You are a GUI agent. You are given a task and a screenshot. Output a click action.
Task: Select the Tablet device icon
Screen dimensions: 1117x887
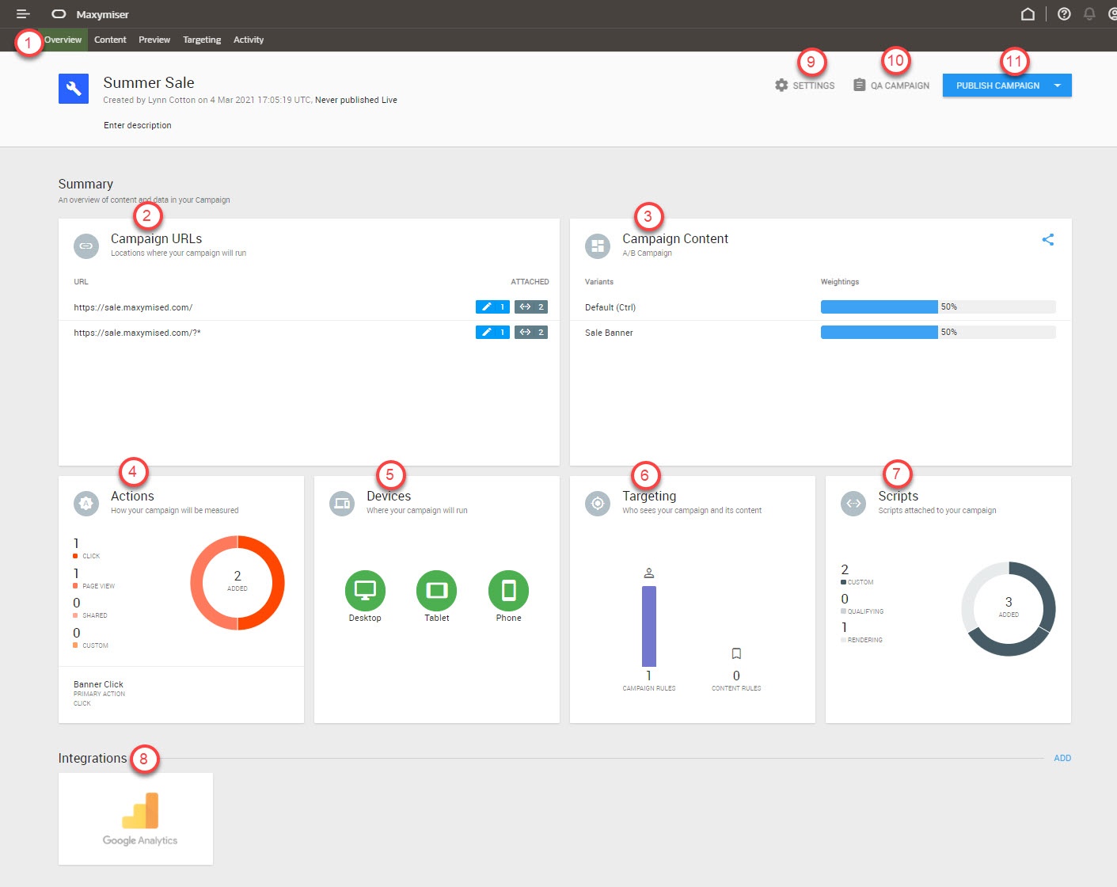pyautogui.click(x=437, y=591)
